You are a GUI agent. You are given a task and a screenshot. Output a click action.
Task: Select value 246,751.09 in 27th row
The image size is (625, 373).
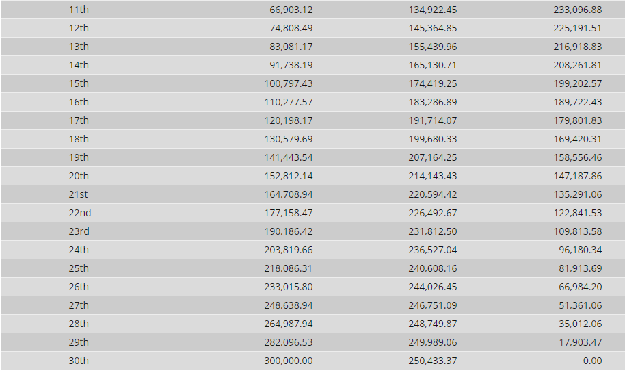pos(432,305)
